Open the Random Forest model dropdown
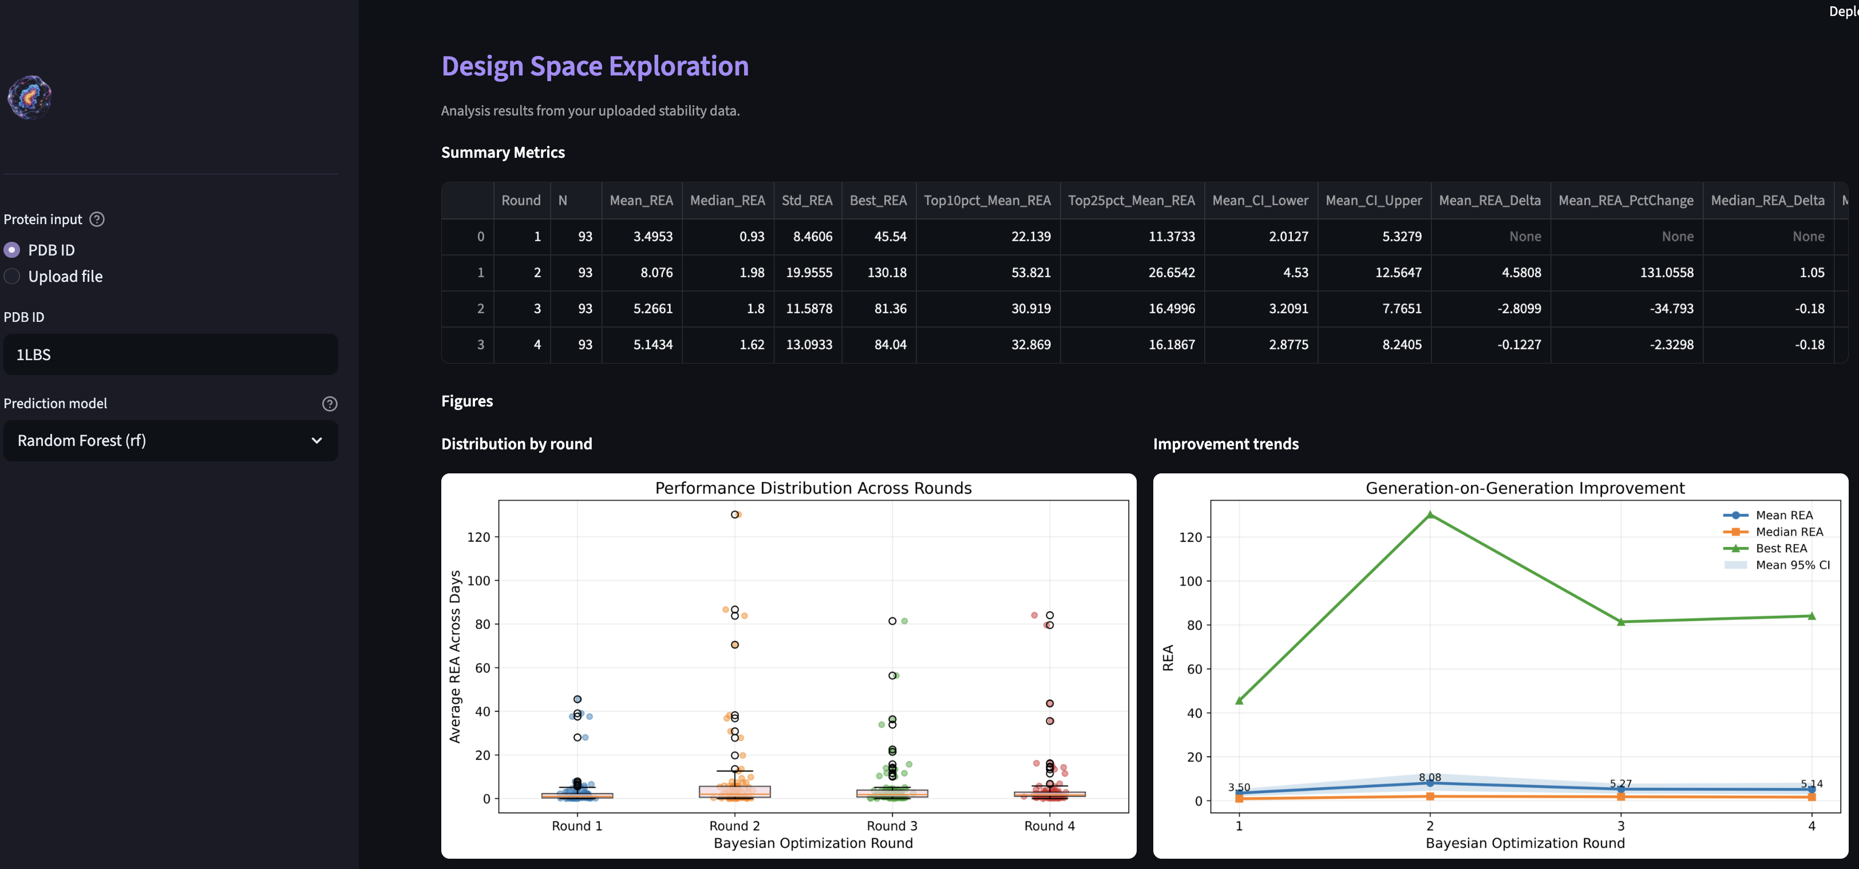 [171, 440]
